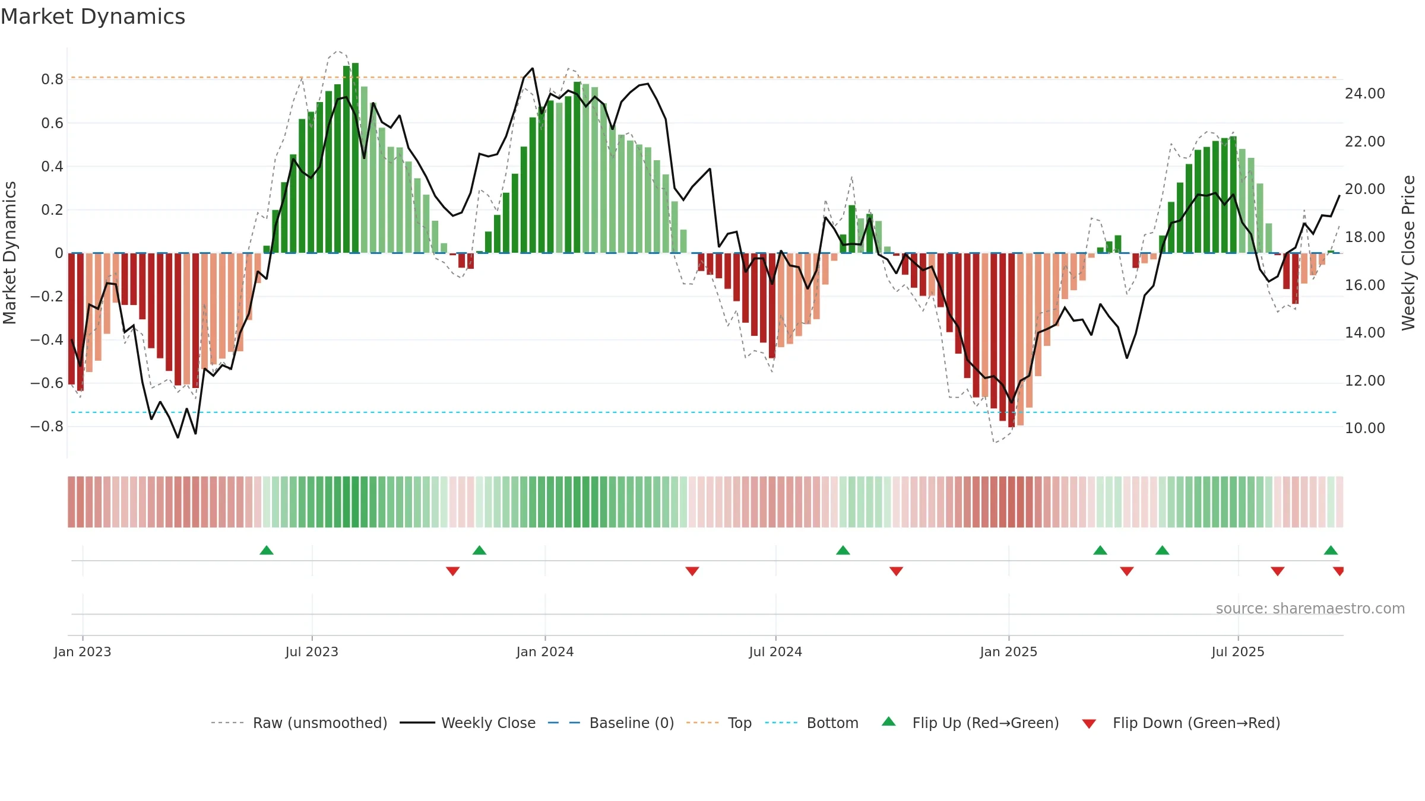Click the green flip-up marker before Jan 2024
Screen dimensions: 1425x801
(480, 550)
